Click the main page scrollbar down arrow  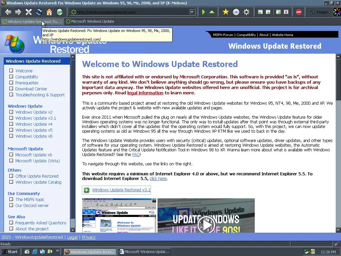point(338,230)
